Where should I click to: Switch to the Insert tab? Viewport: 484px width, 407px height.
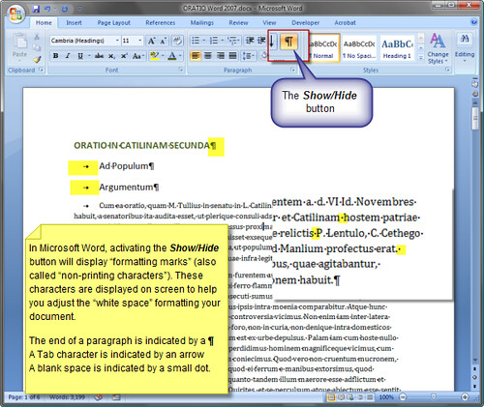(x=74, y=23)
